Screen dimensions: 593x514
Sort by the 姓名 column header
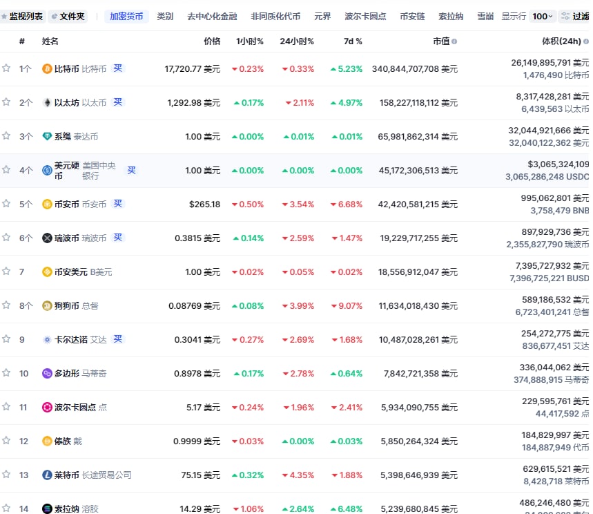pos(50,41)
